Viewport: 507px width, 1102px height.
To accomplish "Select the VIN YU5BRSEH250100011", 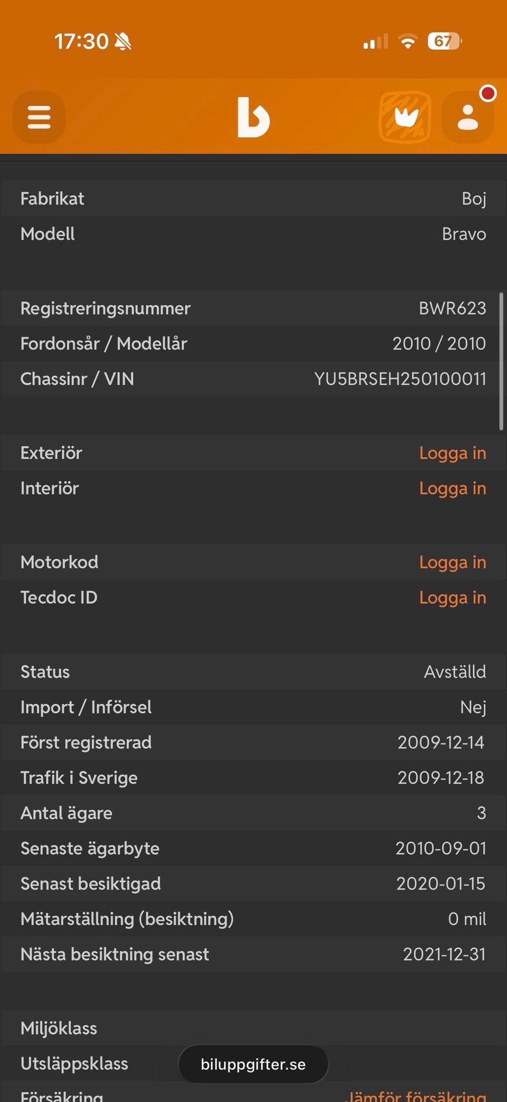I will [400, 379].
